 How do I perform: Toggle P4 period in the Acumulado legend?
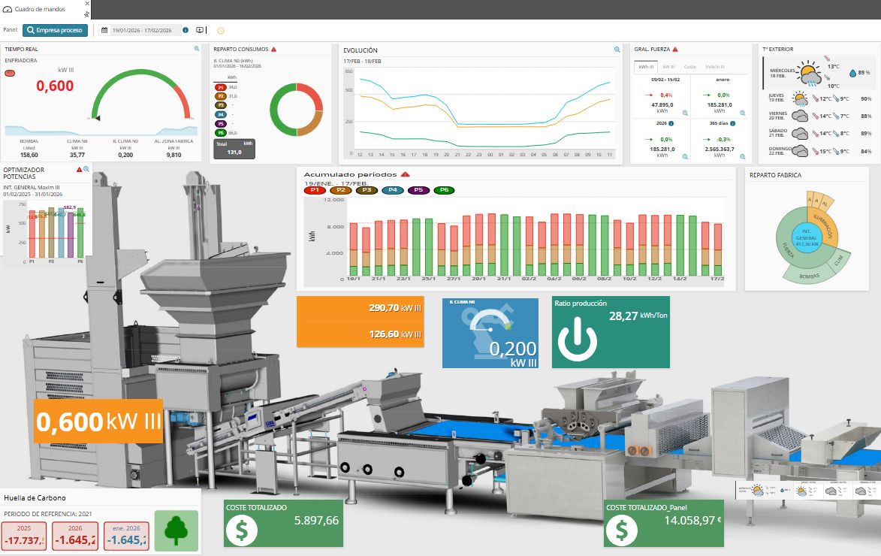[392, 191]
